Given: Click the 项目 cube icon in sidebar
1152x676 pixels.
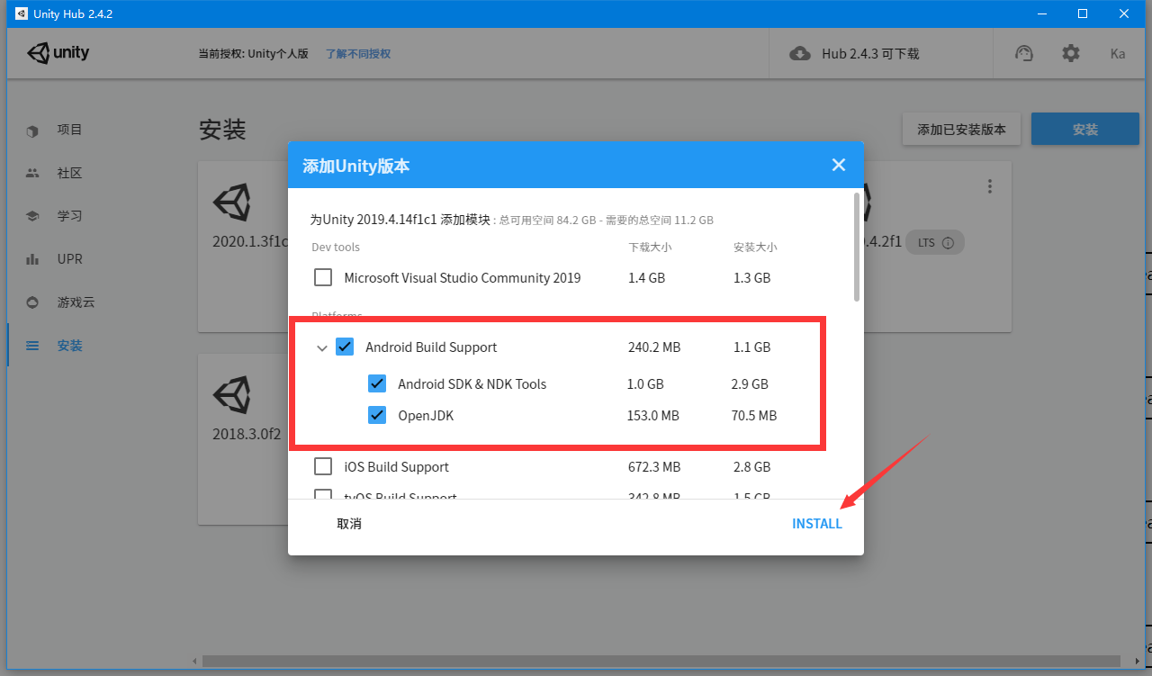Looking at the screenshot, I should pos(32,131).
